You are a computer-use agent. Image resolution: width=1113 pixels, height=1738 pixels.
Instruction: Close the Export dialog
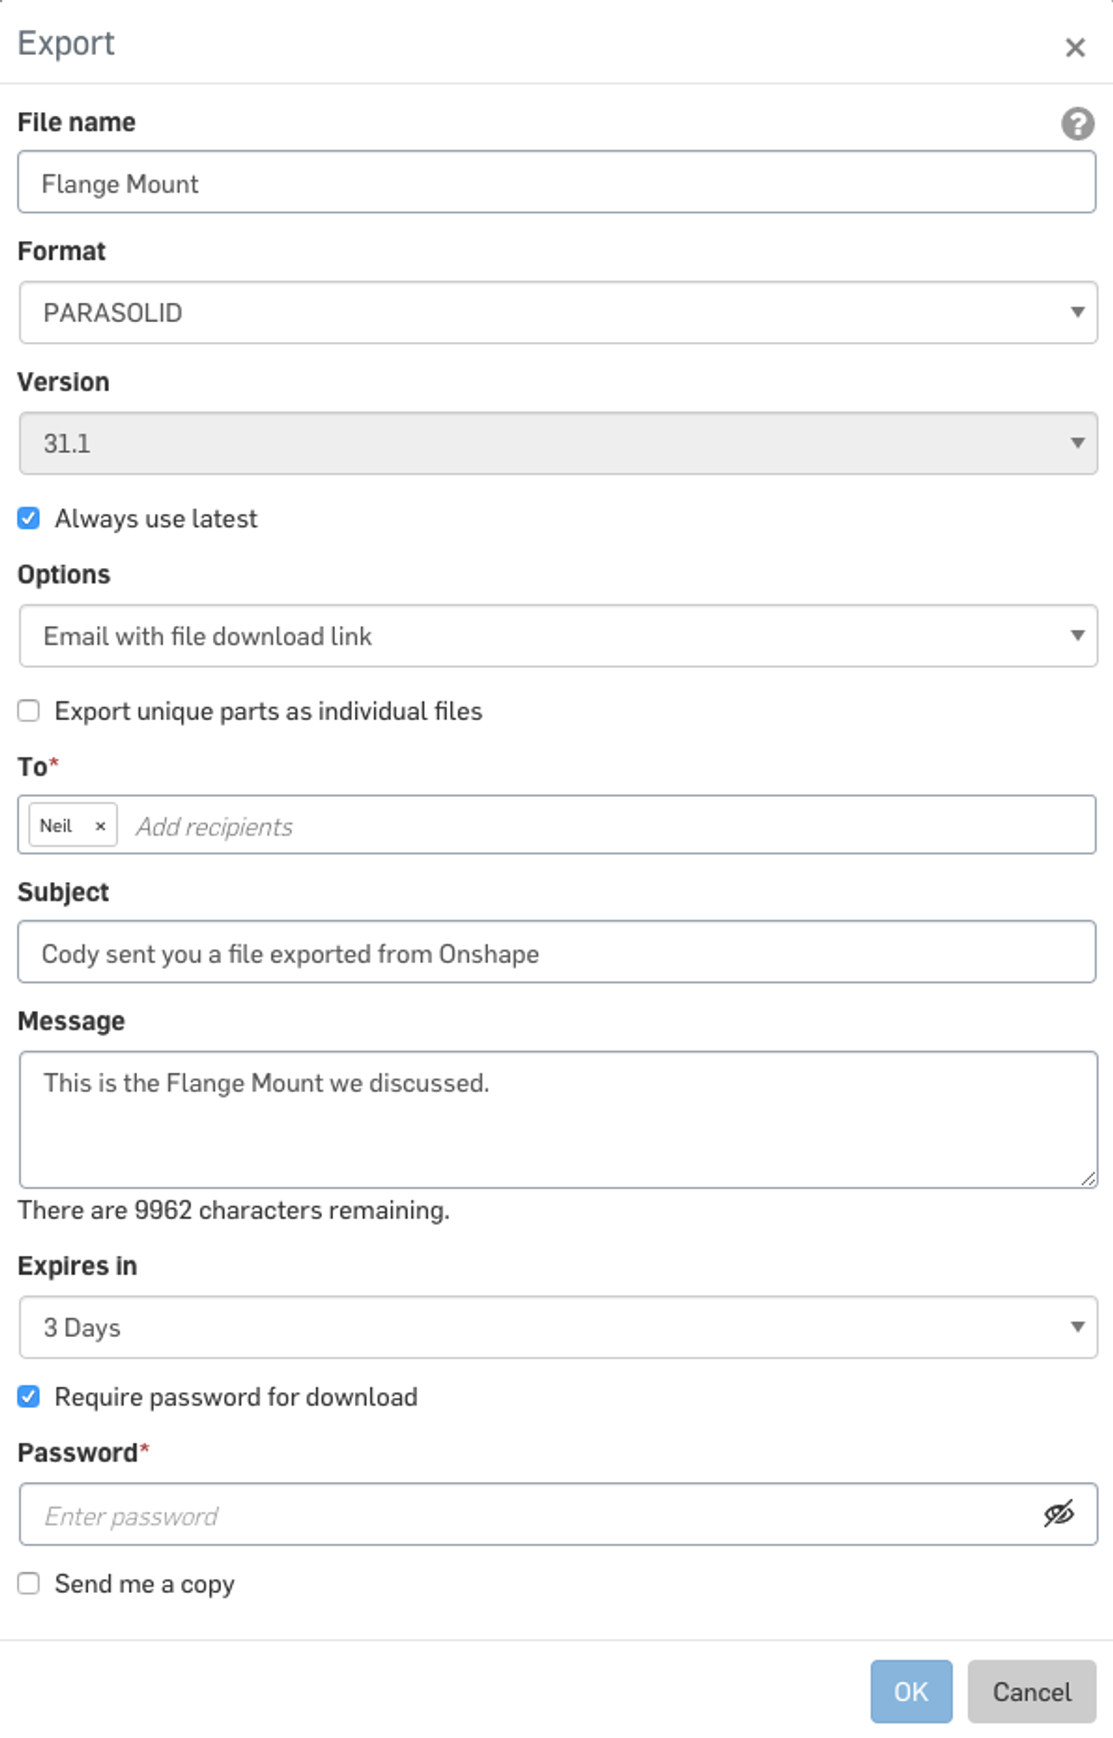coord(1075,48)
